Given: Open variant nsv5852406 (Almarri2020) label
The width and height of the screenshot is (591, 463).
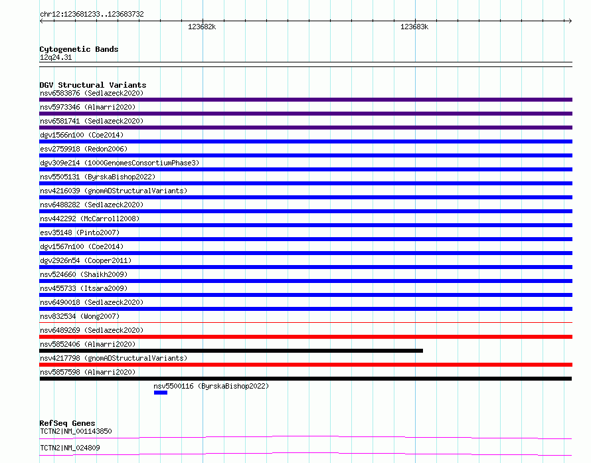Looking at the screenshot, I should coord(88,344).
